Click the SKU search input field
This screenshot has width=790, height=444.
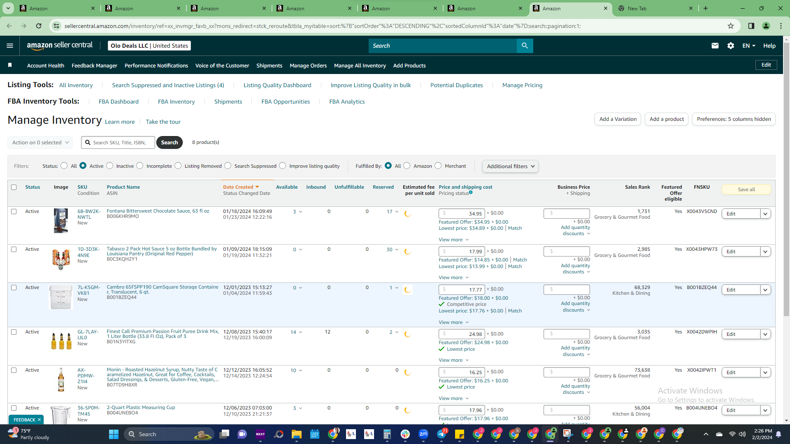(118, 142)
